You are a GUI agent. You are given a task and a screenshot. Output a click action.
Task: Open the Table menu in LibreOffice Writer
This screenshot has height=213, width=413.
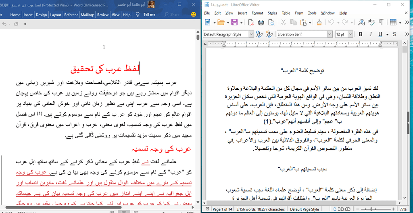click(x=286, y=13)
